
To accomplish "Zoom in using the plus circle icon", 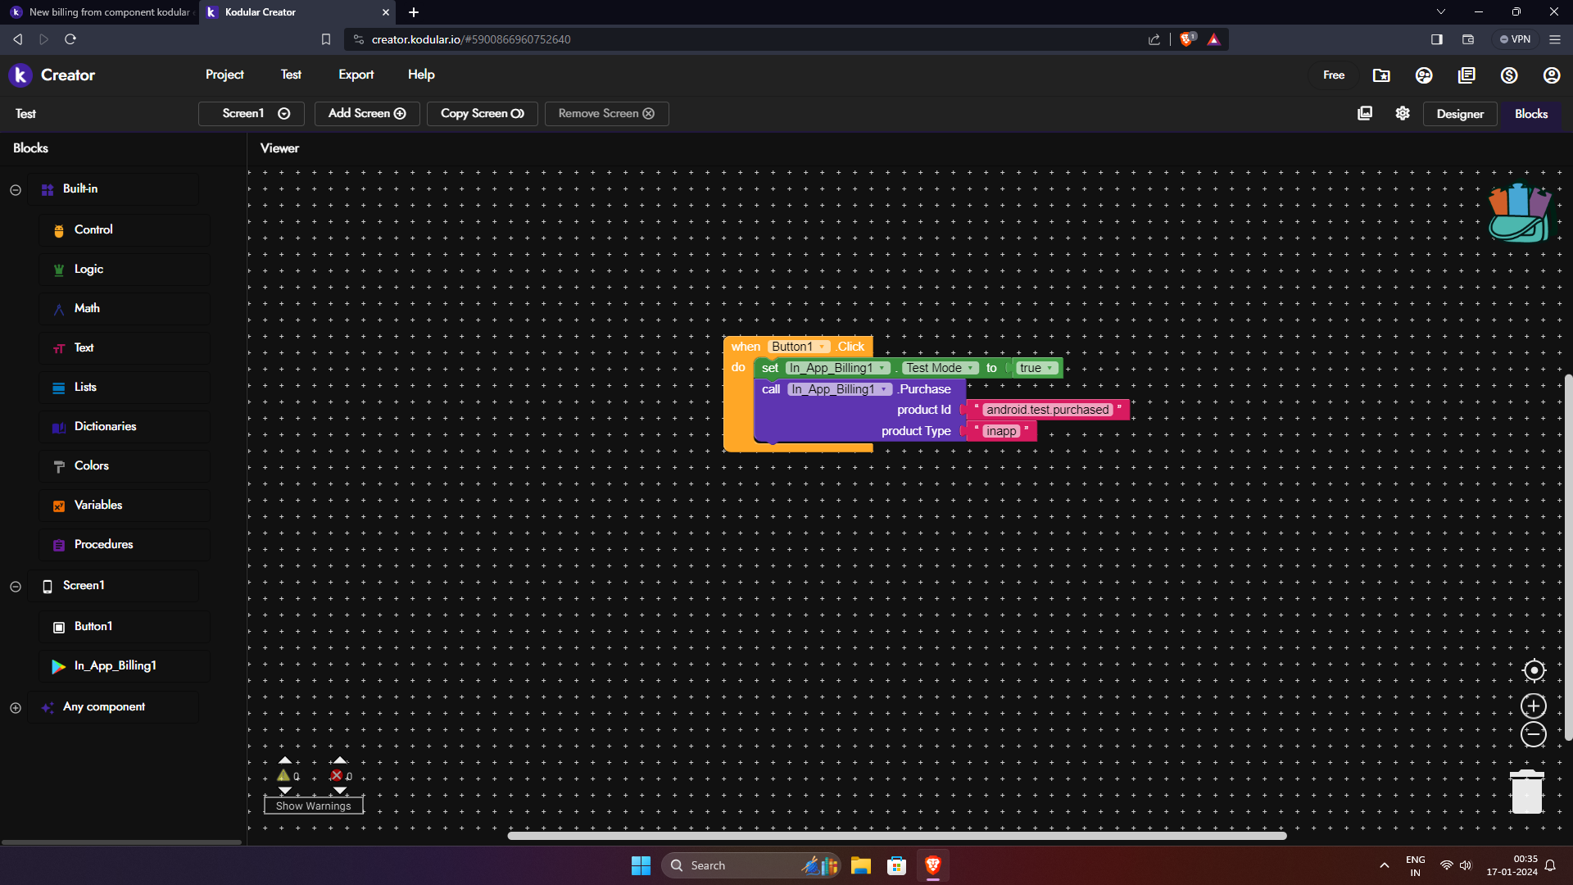I will coord(1534,706).
